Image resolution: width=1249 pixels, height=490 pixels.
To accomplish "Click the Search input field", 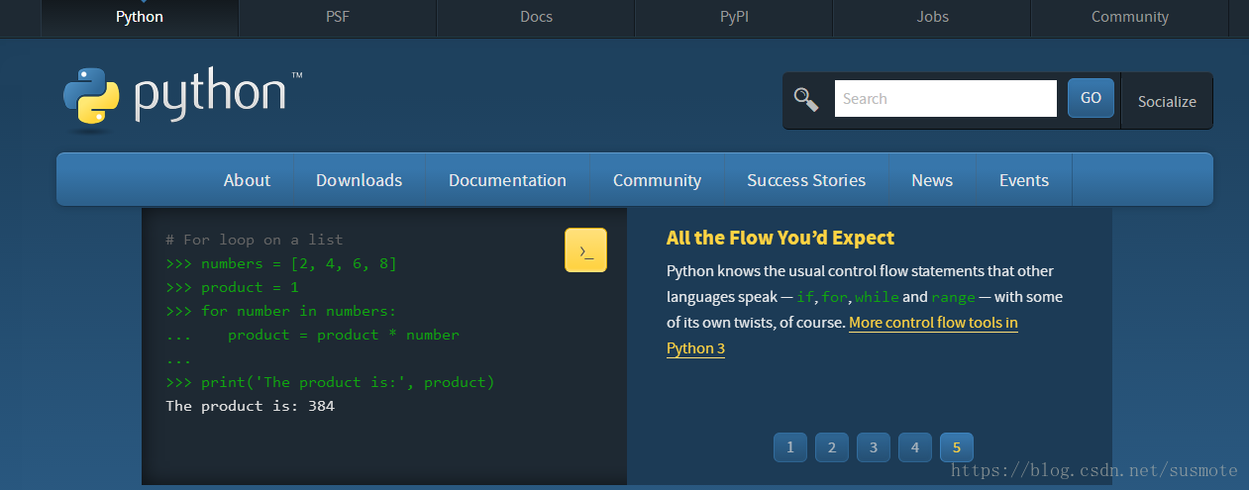I will [x=946, y=99].
